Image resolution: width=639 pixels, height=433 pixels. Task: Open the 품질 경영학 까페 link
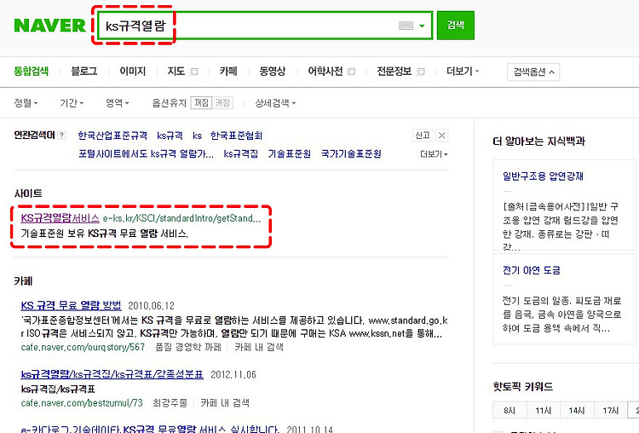tap(188, 348)
